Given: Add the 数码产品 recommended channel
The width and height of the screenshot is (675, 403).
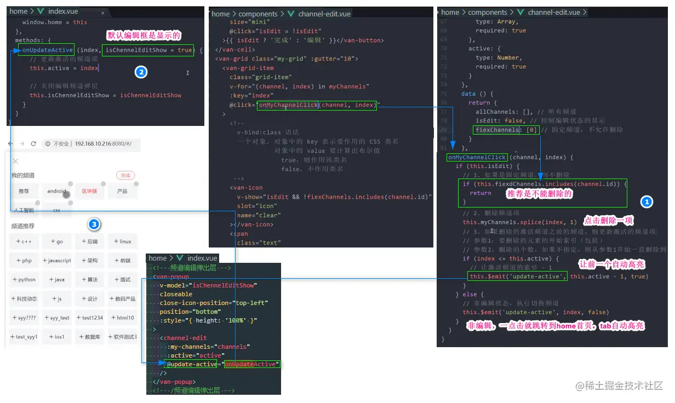Looking at the screenshot, I should (122, 298).
